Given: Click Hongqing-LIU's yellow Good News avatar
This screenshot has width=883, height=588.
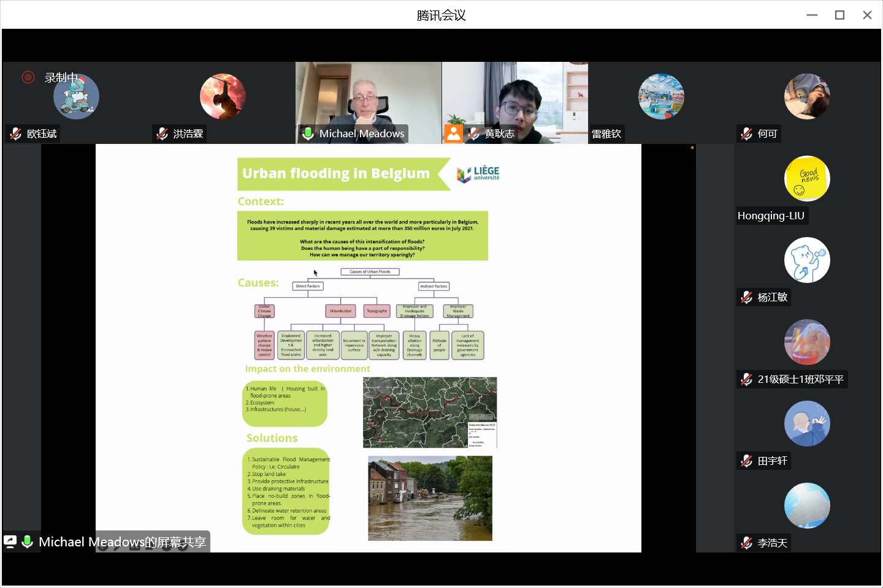Looking at the screenshot, I should tap(807, 178).
